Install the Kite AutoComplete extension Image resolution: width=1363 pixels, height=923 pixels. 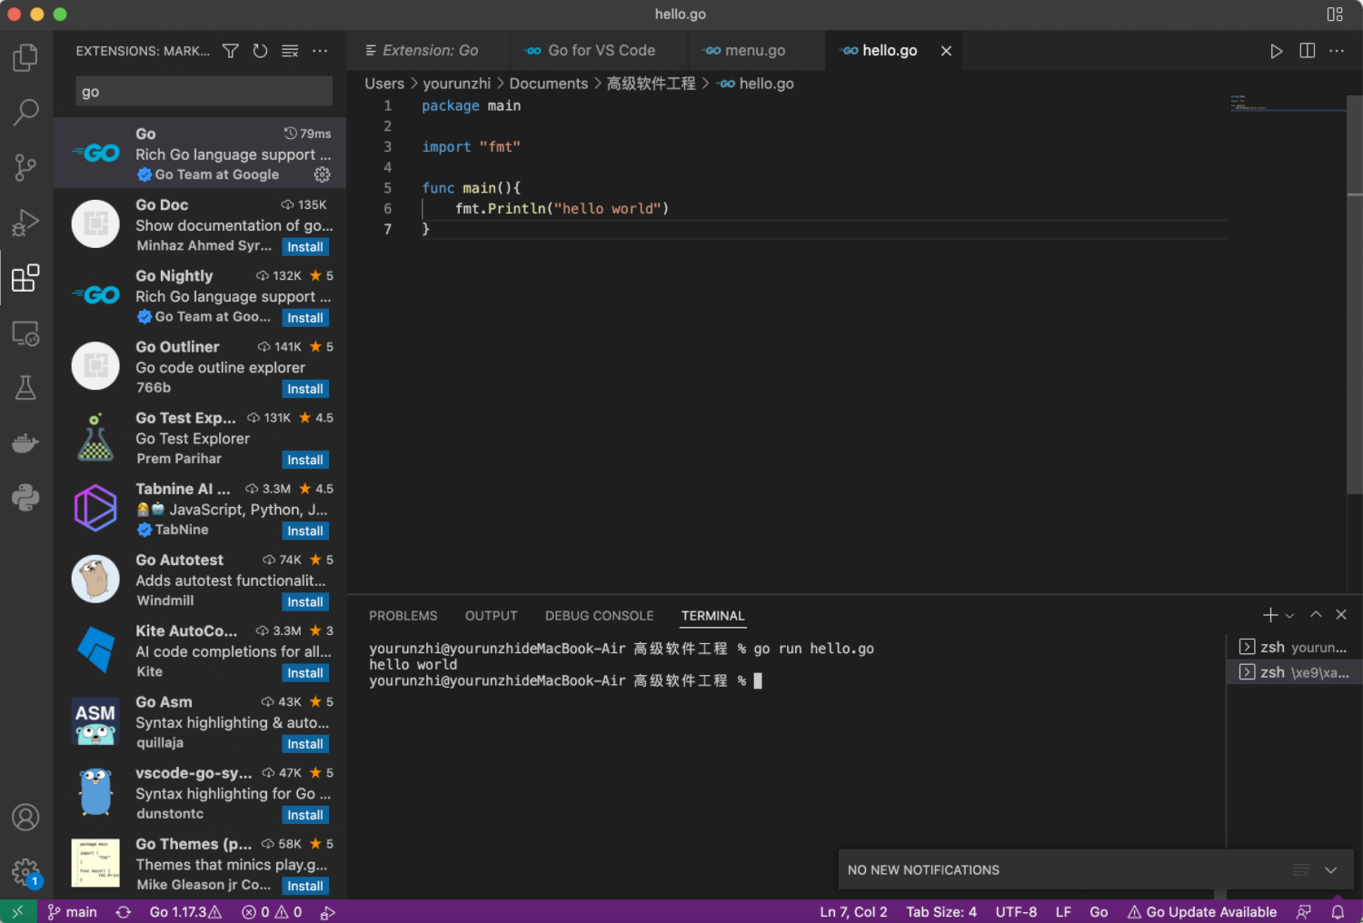(x=305, y=673)
